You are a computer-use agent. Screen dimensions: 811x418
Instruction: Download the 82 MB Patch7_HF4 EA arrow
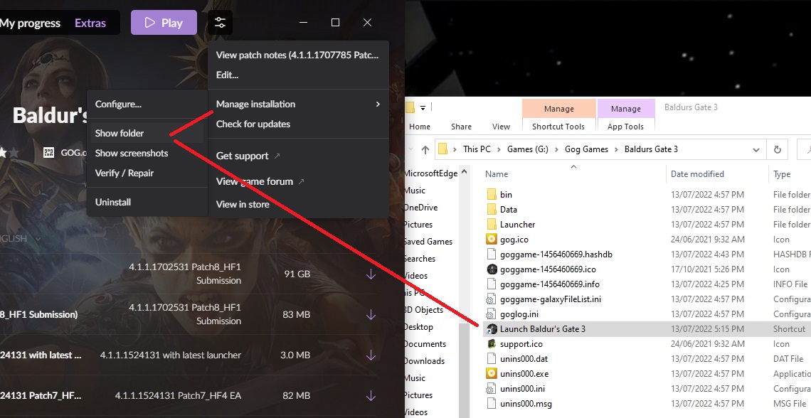371,396
